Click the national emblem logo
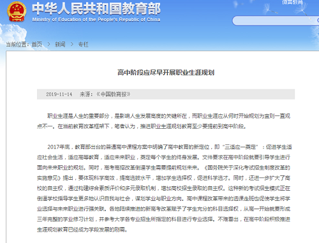Viewport: 319px width, 243px height. click(17, 11)
